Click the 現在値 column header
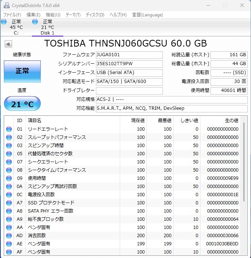Viewport: 251px width, 258px height. [133, 121]
